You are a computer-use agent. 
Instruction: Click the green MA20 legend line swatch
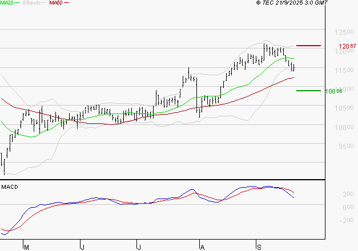tap(19, 3)
